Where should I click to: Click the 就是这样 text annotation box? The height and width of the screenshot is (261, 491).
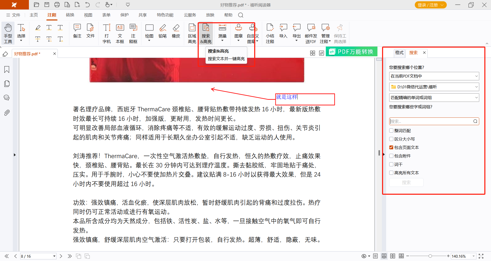coord(305,99)
